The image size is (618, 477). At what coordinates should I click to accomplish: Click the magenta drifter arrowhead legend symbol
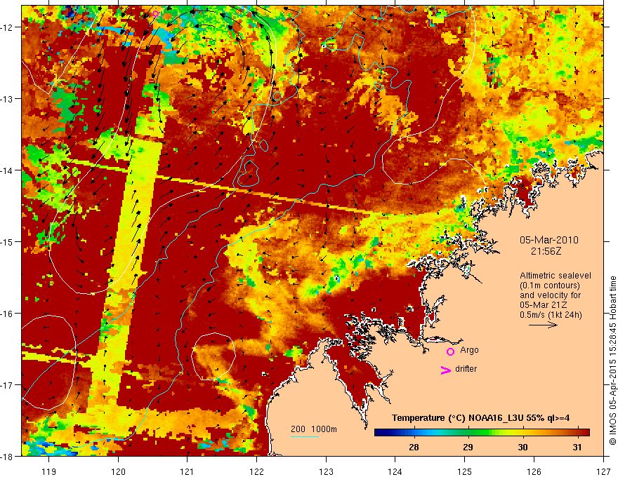pos(446,370)
